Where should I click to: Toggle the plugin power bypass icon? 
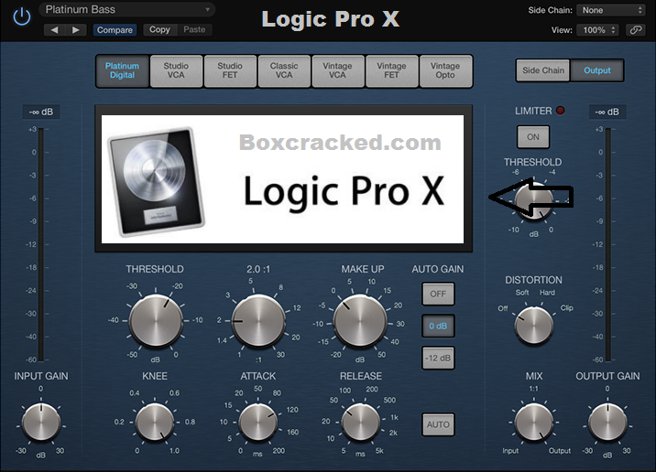tap(21, 17)
